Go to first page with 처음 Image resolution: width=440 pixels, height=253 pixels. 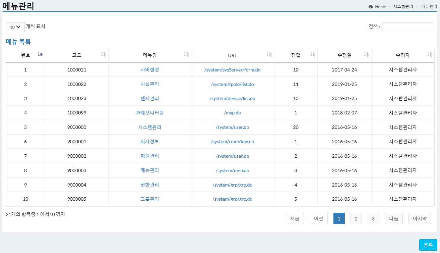coord(295,218)
